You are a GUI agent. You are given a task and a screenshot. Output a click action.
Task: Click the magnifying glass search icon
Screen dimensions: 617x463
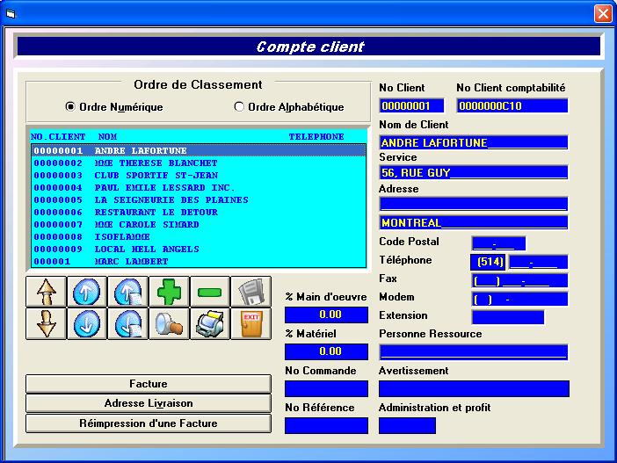168,323
